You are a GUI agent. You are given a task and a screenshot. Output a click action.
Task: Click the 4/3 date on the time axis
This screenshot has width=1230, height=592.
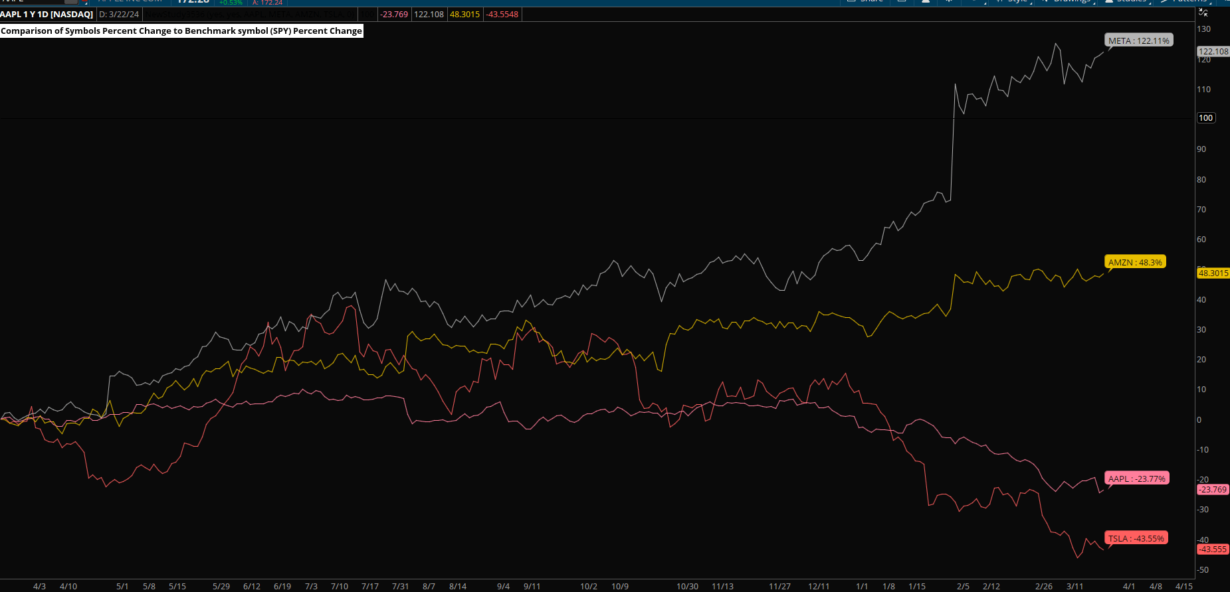pyautogui.click(x=39, y=586)
